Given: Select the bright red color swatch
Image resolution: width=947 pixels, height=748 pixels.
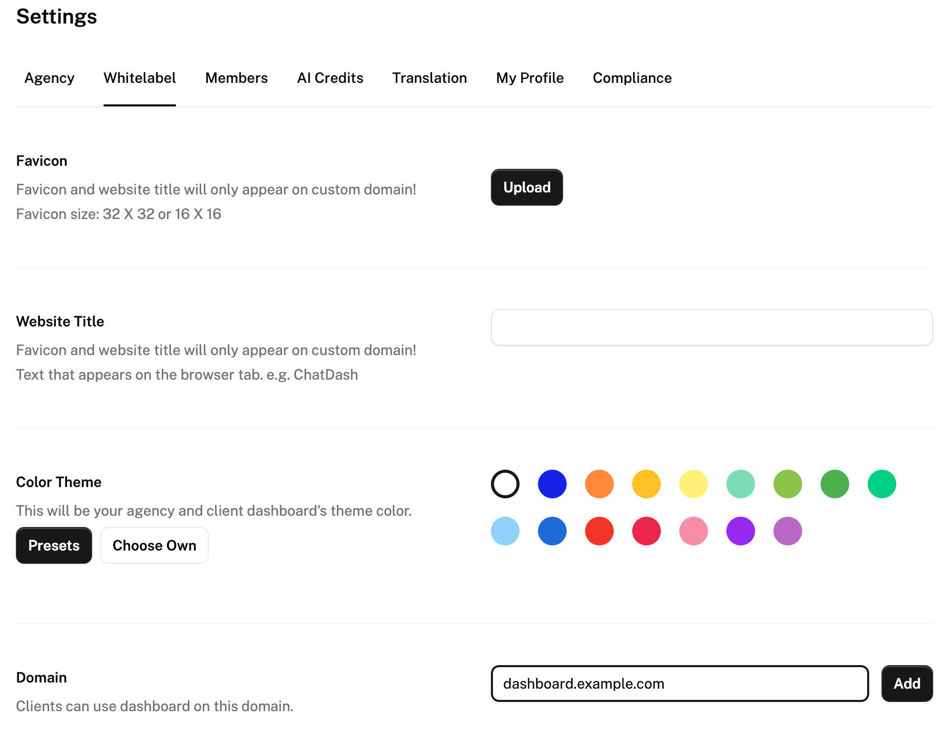Looking at the screenshot, I should 599,531.
